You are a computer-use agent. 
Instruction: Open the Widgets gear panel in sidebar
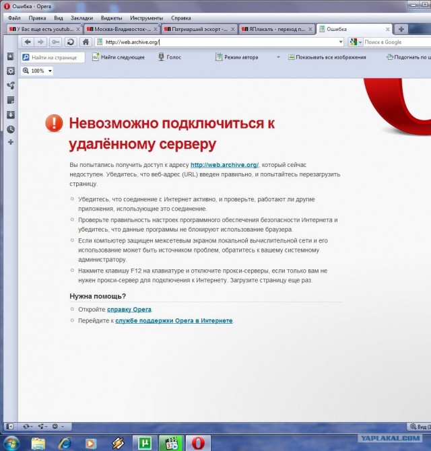pos(11,71)
